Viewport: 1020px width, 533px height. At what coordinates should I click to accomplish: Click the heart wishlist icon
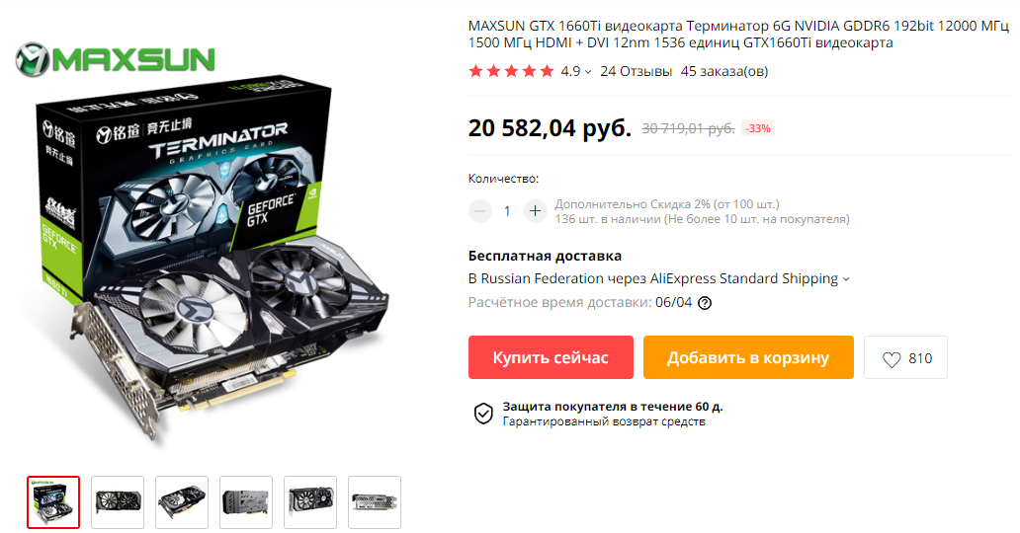click(892, 359)
